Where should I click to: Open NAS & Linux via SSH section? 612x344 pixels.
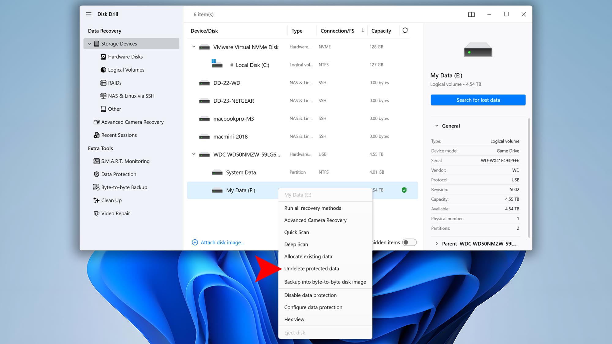tap(128, 96)
